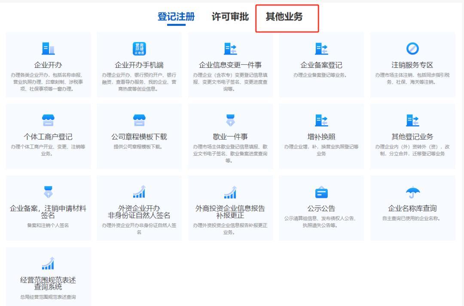Click the 公司章程模板下载 icon
This screenshot has width=464, height=306.
140,121
